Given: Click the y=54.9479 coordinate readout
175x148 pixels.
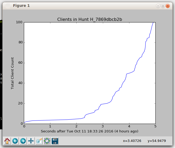Looking at the screenshot, I should point(157,141).
